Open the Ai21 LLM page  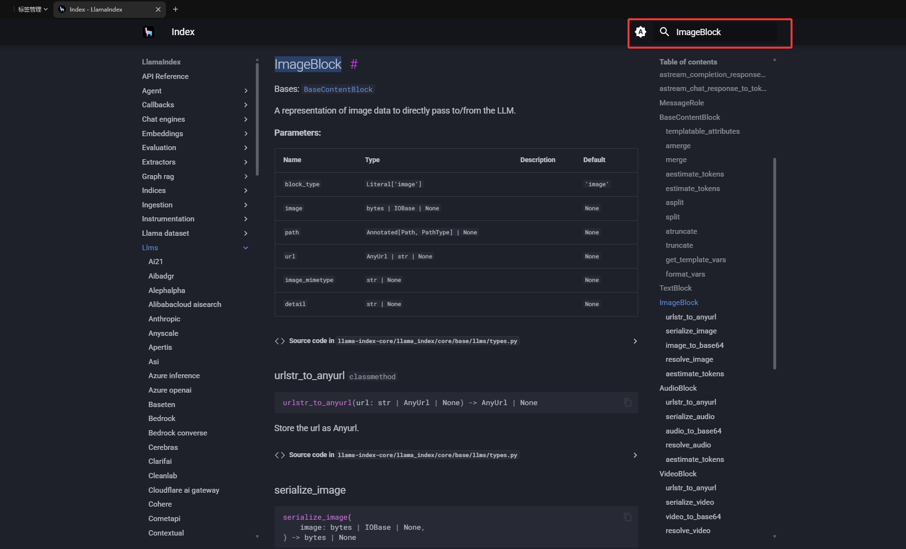(x=155, y=262)
